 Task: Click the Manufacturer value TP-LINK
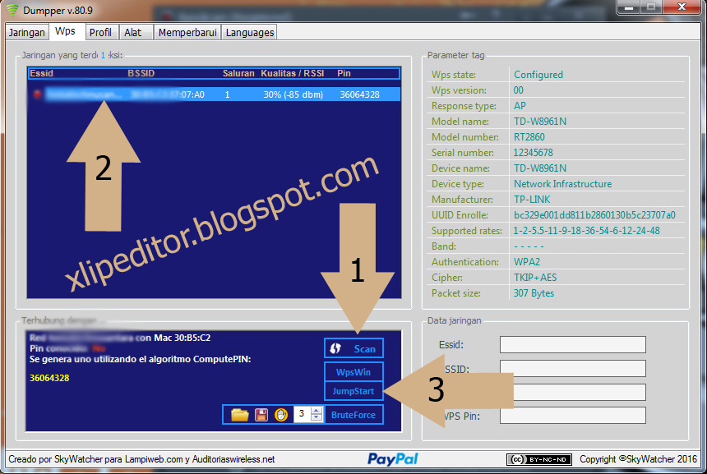click(x=532, y=199)
